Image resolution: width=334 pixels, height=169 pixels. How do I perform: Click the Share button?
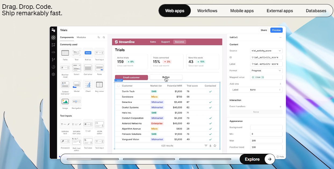click(264, 30)
